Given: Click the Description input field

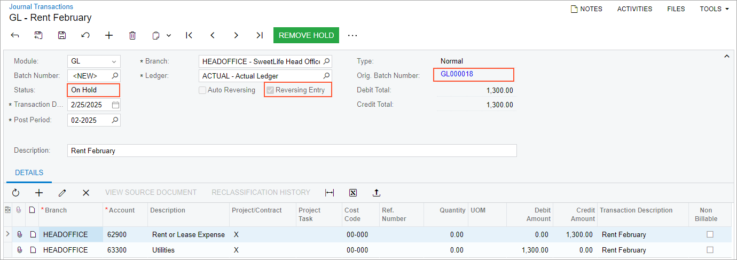Looking at the screenshot, I should coord(292,151).
